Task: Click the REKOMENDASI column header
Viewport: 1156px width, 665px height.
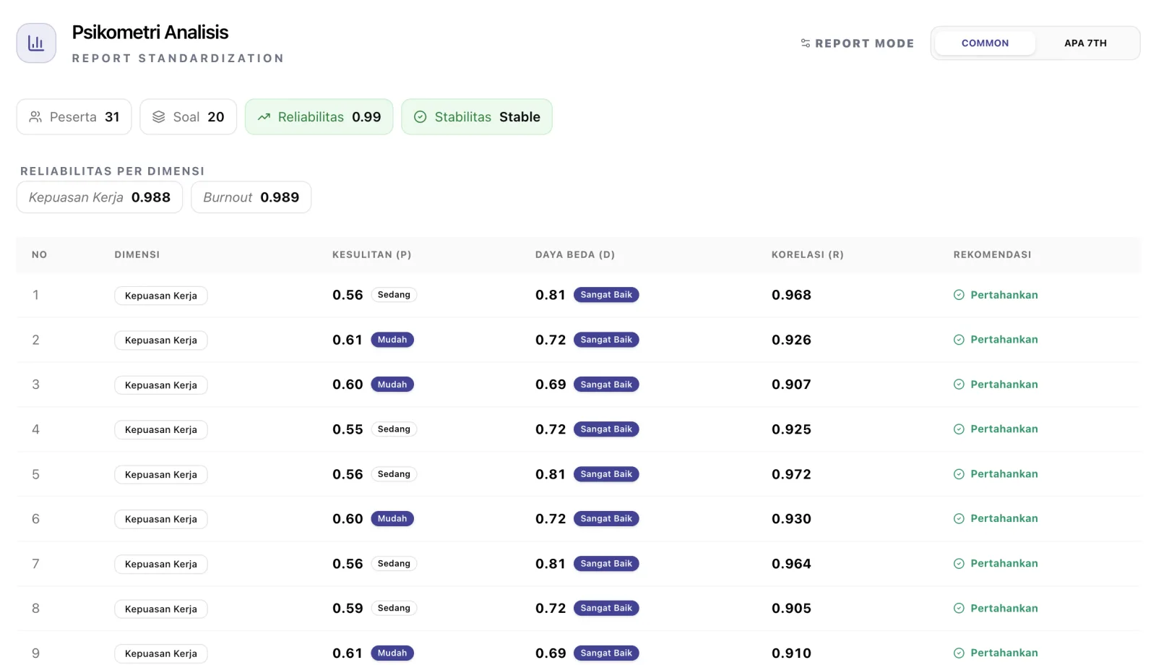Action: (992, 254)
